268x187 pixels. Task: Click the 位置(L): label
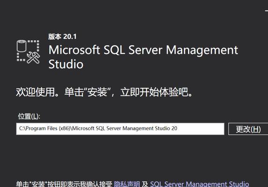(29, 116)
